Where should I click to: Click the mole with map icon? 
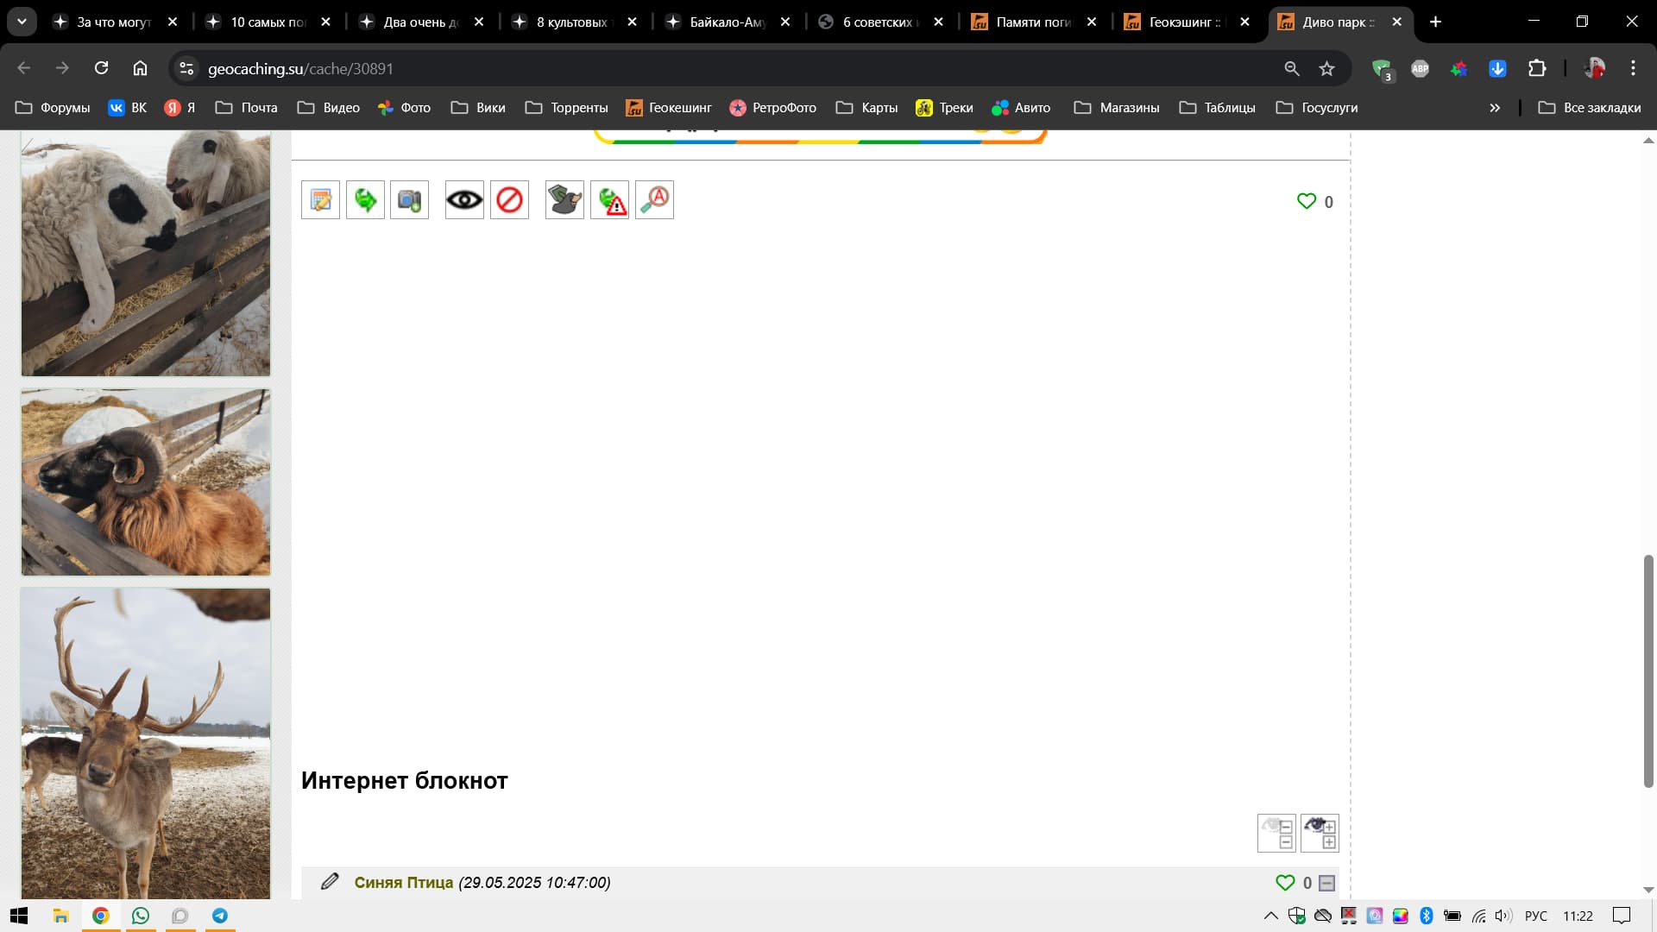click(x=564, y=200)
